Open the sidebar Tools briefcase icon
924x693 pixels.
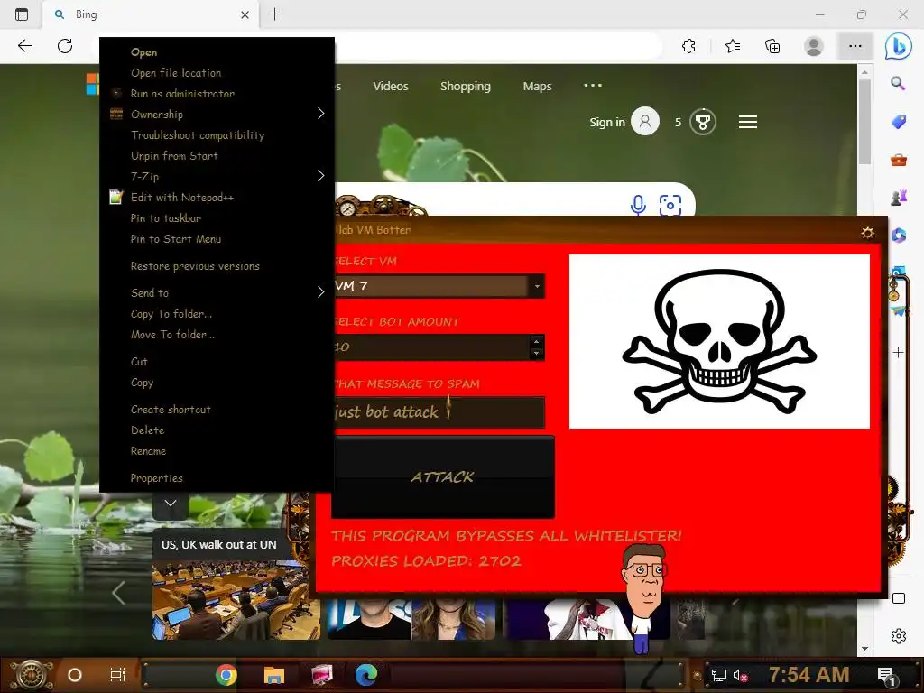click(x=898, y=160)
